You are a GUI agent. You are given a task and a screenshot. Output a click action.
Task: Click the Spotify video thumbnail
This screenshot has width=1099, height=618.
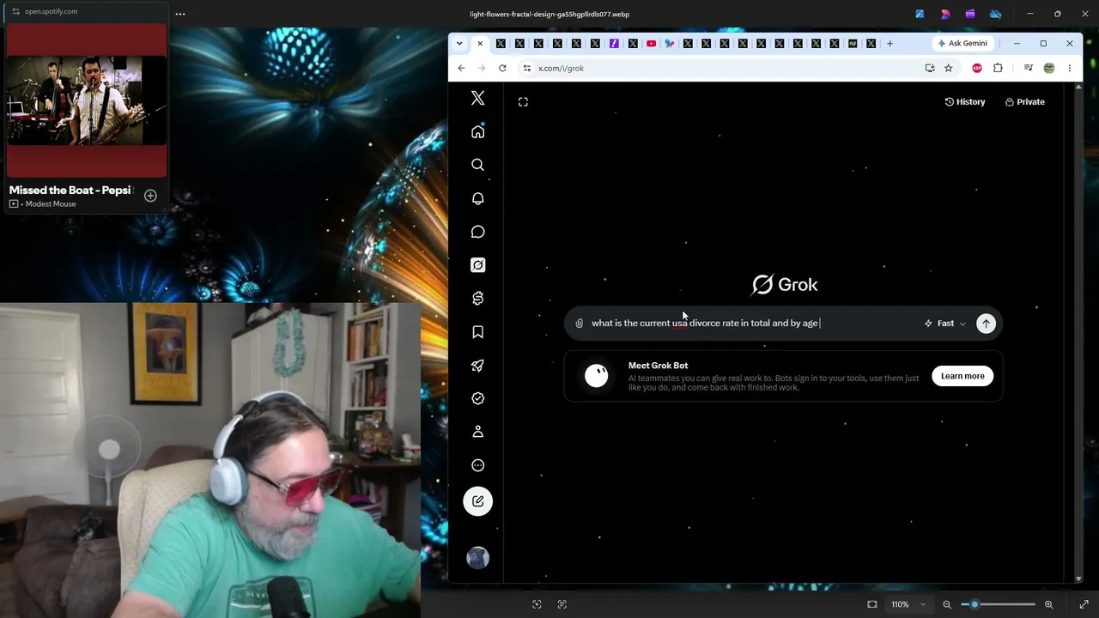87,100
